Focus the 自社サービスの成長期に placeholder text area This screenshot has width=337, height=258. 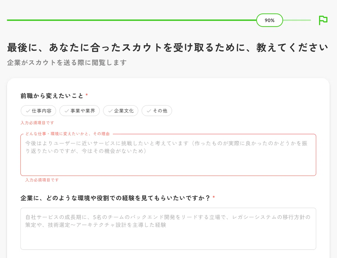click(168, 229)
